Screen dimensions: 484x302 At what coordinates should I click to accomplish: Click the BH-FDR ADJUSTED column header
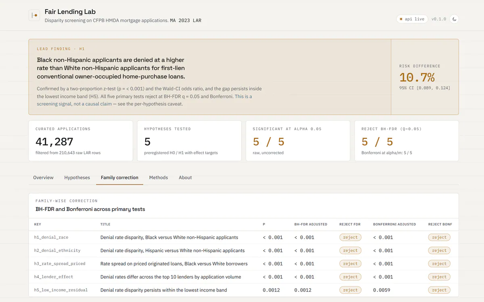(311, 224)
